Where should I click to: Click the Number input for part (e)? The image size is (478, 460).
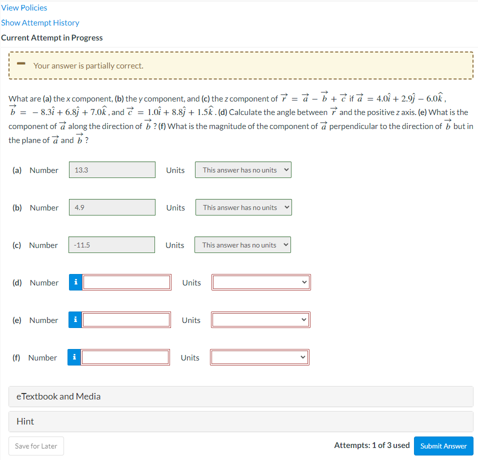click(x=126, y=319)
